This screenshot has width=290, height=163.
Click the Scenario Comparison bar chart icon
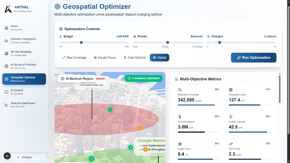pos(6,41)
